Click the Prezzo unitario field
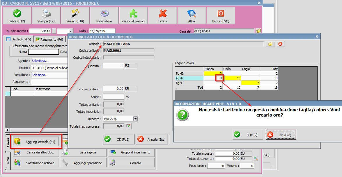342x177 pixels. tap(114, 89)
